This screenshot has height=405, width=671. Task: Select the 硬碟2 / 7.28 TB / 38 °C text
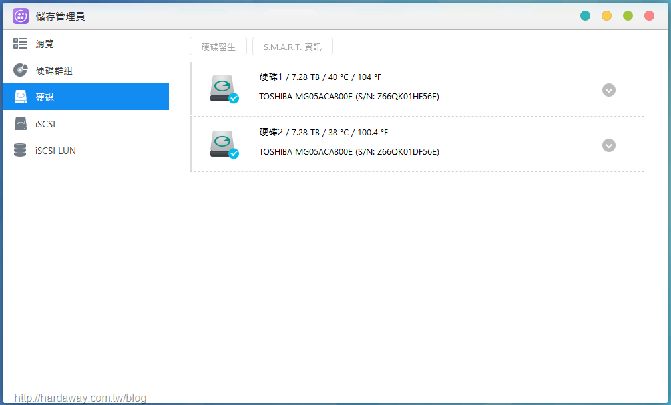pyautogui.click(x=324, y=133)
